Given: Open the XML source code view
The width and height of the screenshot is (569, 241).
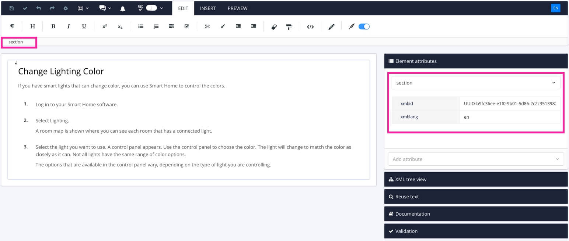Looking at the screenshot, I should (x=310, y=26).
